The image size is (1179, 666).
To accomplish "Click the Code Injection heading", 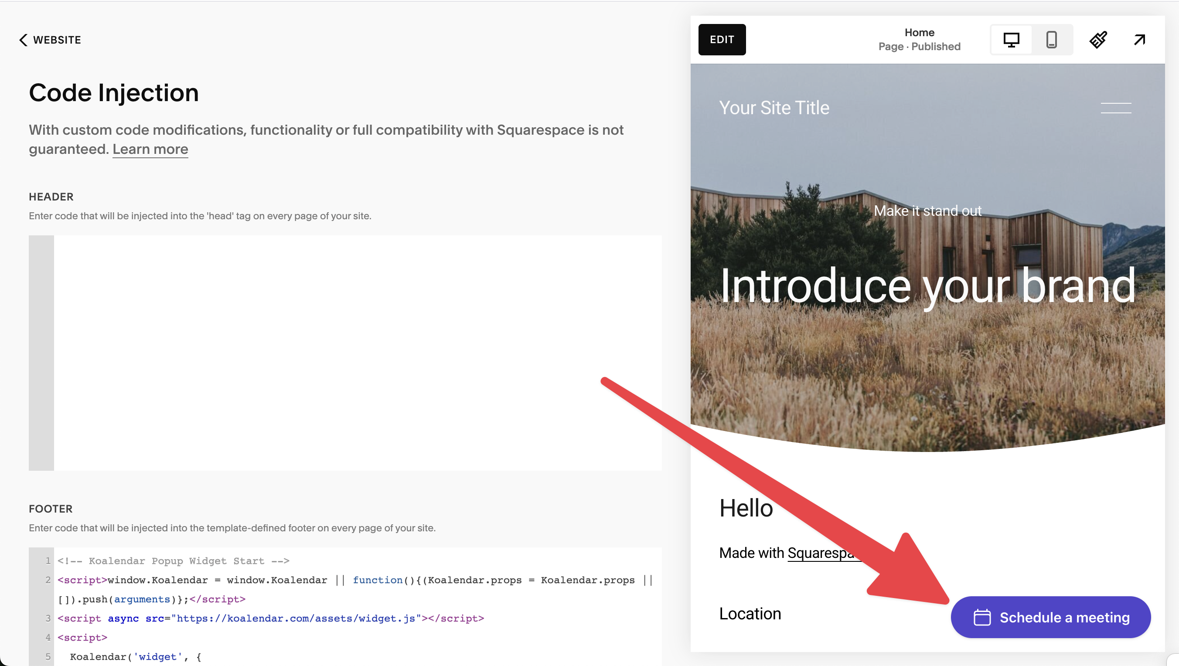I will coord(114,93).
